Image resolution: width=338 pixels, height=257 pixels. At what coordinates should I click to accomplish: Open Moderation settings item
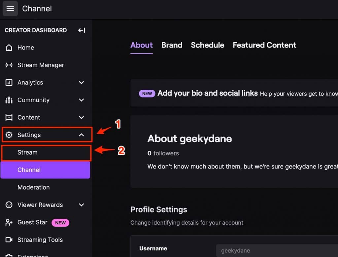click(34, 187)
